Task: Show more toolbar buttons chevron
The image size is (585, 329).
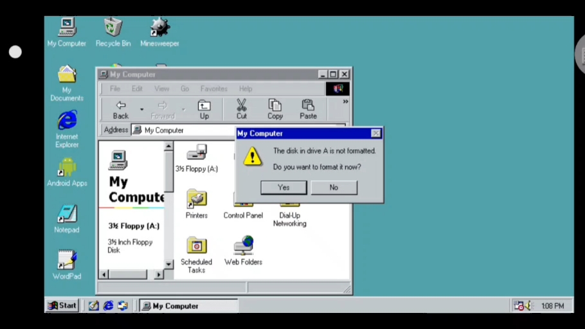Action: (345, 102)
